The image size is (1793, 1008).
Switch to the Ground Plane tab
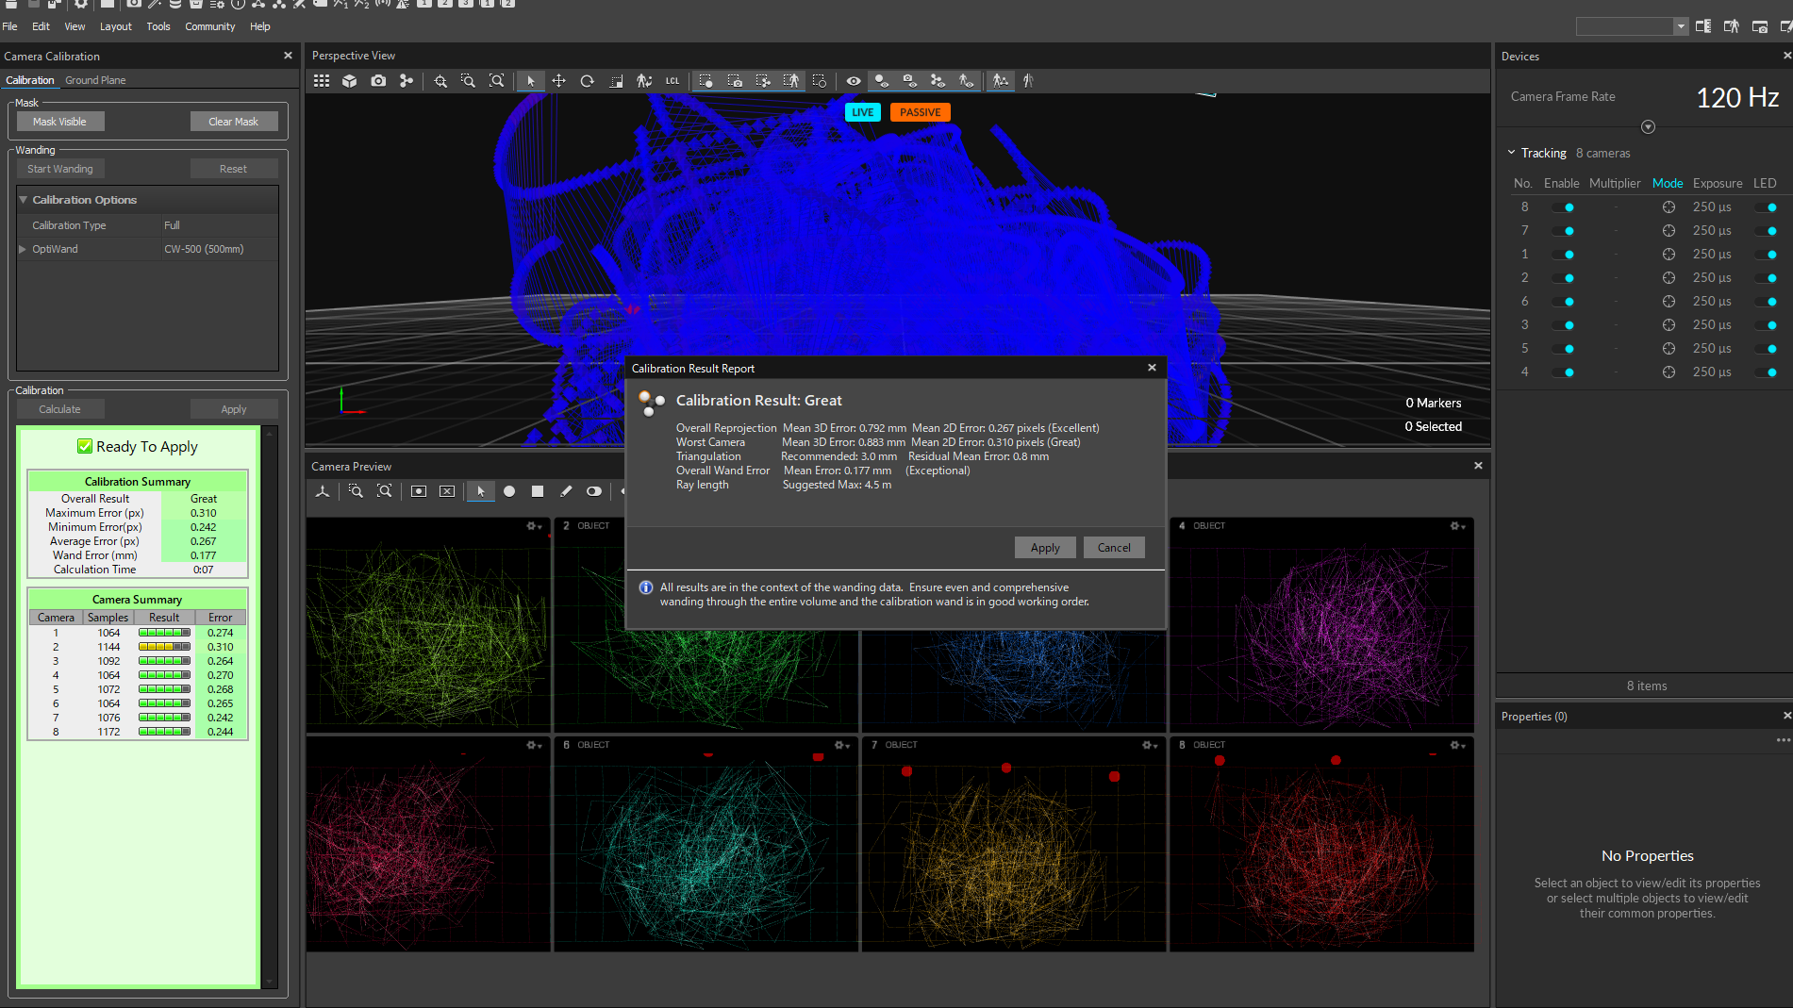95,80
